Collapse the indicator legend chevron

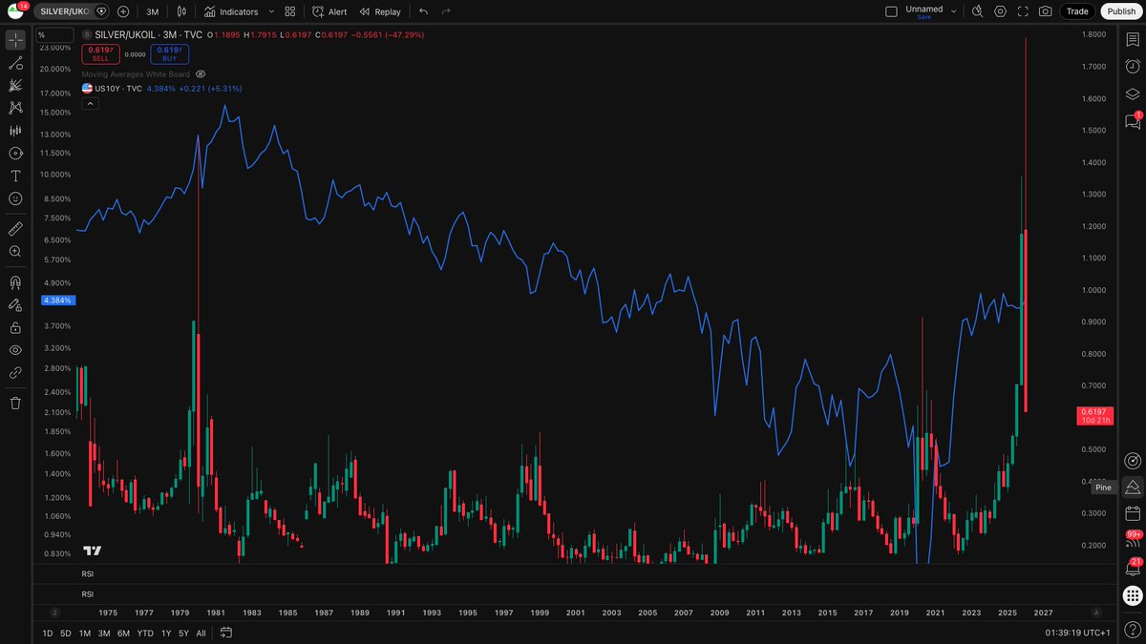(x=89, y=103)
